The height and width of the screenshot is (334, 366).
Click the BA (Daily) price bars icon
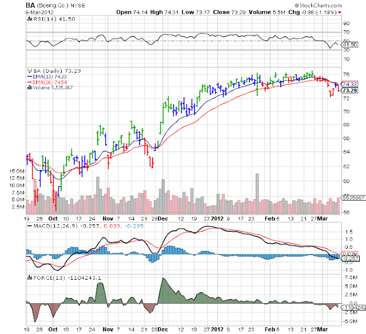[29, 70]
